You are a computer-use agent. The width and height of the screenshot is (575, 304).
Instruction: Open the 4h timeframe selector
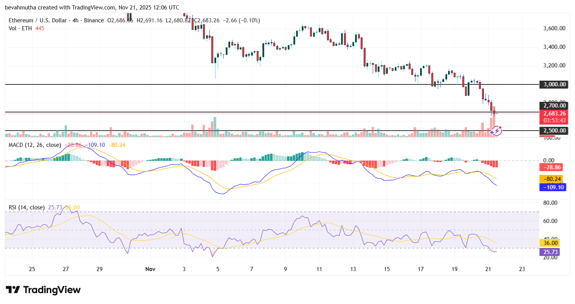click(76, 20)
